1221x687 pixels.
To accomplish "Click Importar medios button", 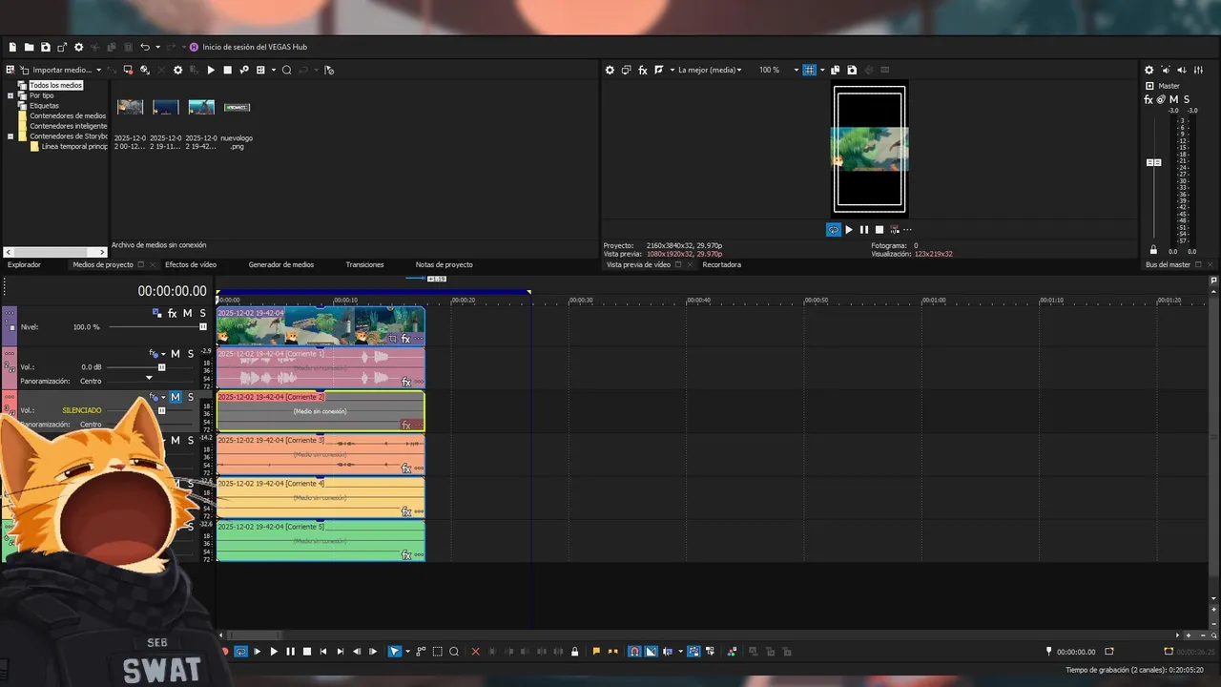I will (61, 70).
